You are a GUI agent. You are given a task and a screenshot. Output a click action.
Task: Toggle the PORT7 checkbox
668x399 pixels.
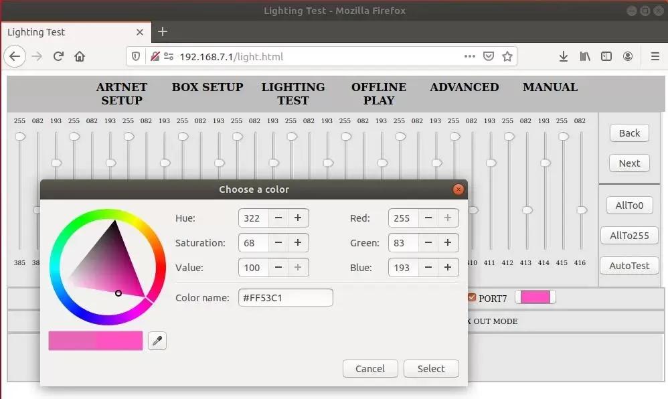tap(472, 298)
